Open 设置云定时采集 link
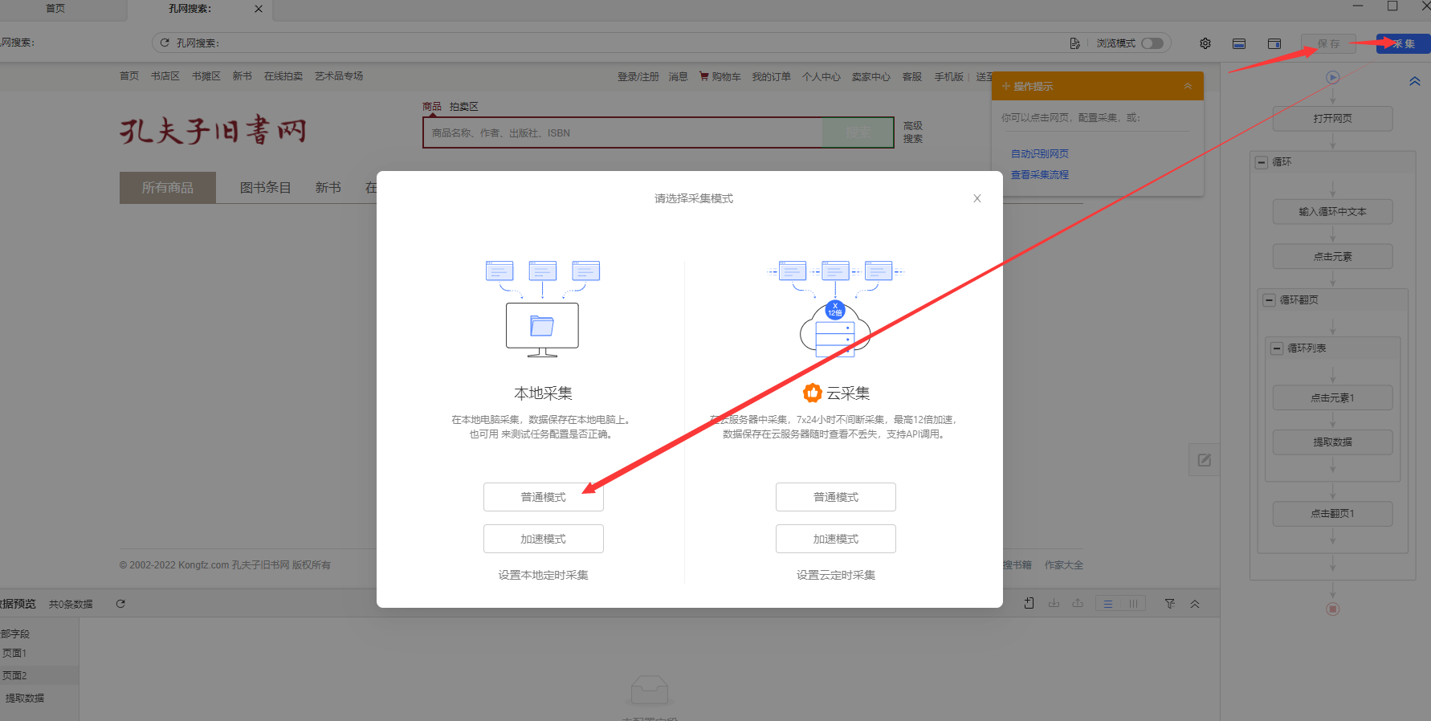The width and height of the screenshot is (1431, 721). [x=835, y=575]
